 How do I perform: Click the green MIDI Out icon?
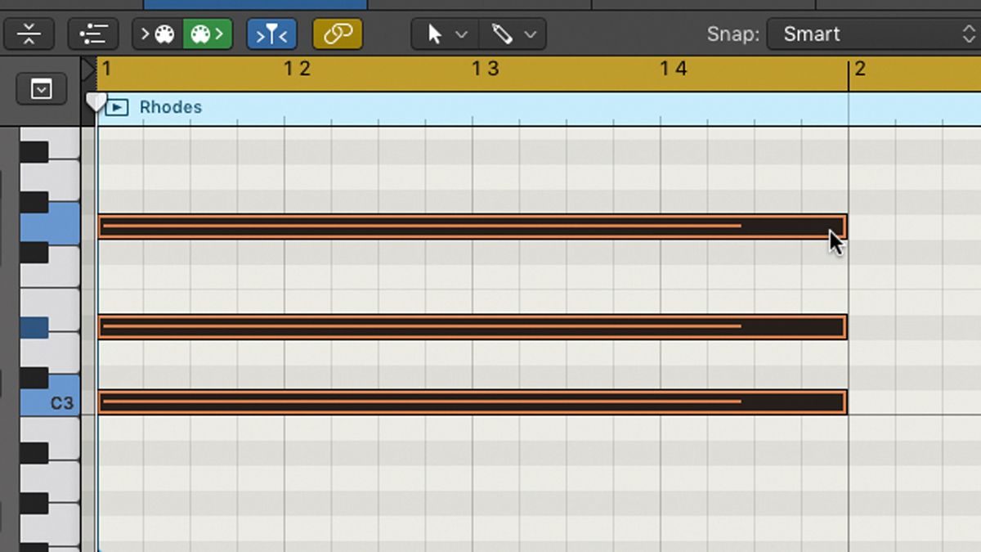coord(207,34)
